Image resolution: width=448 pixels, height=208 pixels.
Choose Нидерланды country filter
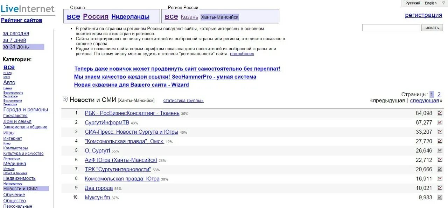coord(131,17)
